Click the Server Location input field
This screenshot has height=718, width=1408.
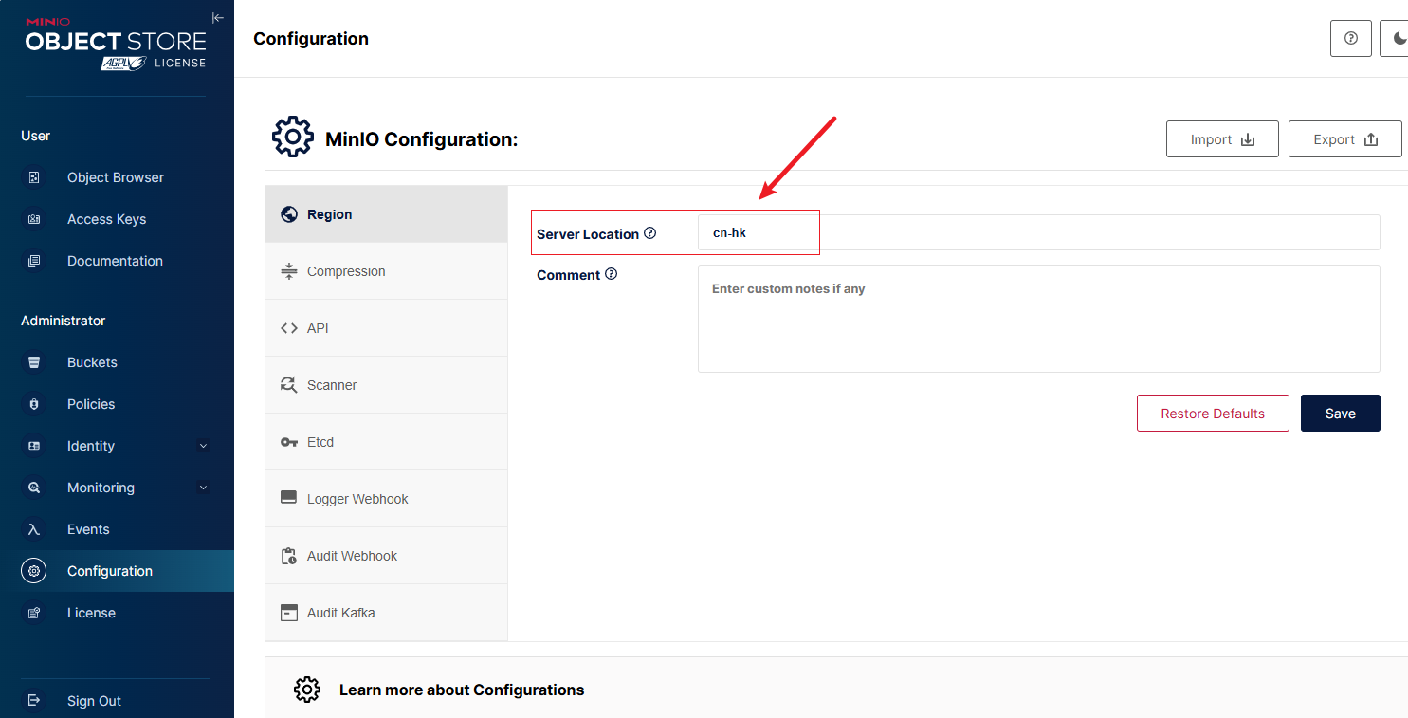click(x=1038, y=232)
